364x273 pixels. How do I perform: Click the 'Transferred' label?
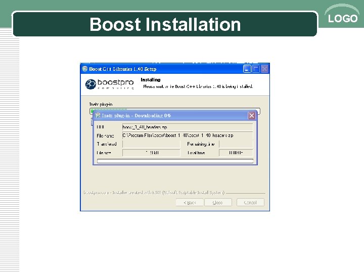pyautogui.click(x=107, y=144)
